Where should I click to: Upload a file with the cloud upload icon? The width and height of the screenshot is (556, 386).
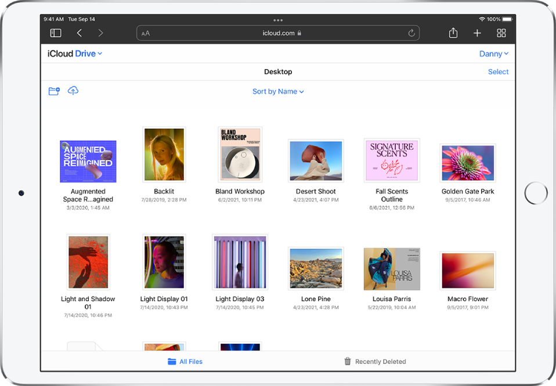click(x=73, y=91)
